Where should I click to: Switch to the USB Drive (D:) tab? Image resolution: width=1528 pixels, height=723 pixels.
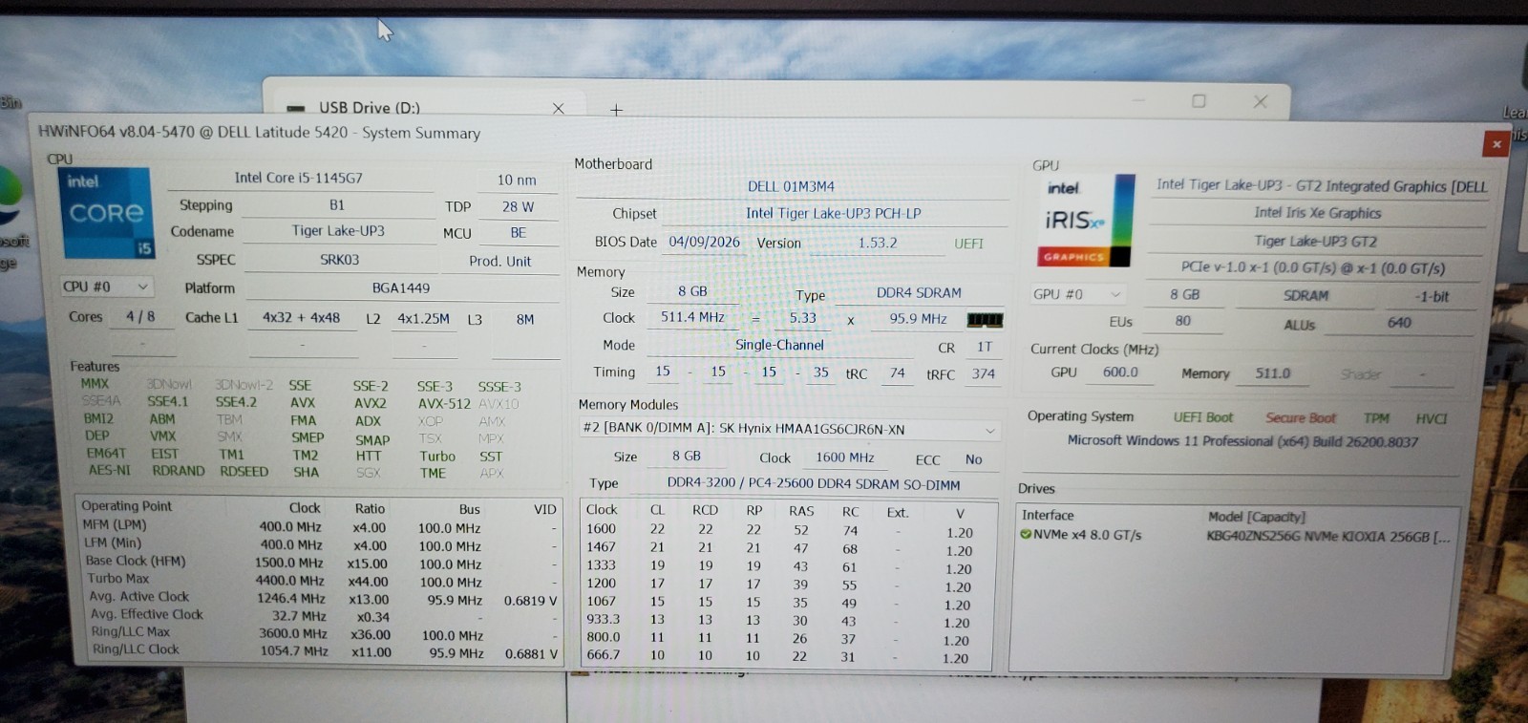point(370,108)
